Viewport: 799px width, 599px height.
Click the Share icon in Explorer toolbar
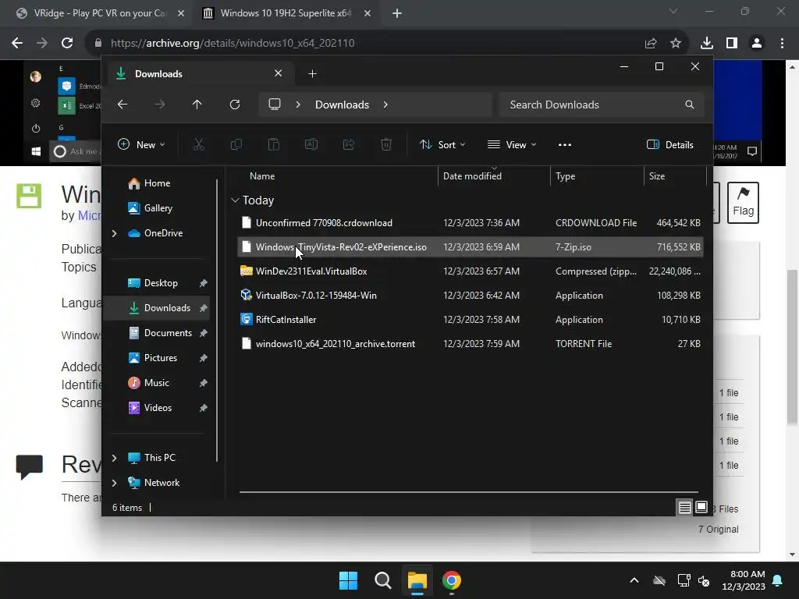[x=349, y=144]
